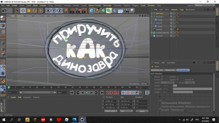
Task: Toggle Autokeying red button
Action: (113, 93)
